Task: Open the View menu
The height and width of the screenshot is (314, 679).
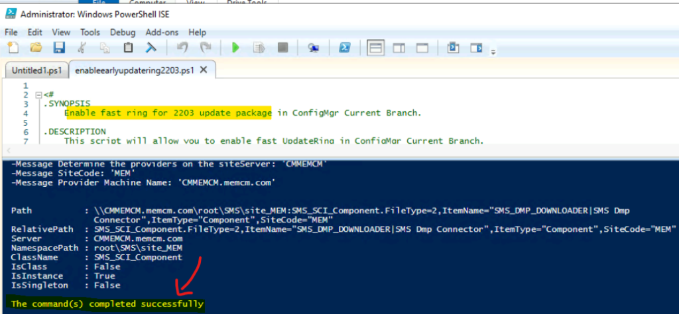Action: 61,32
